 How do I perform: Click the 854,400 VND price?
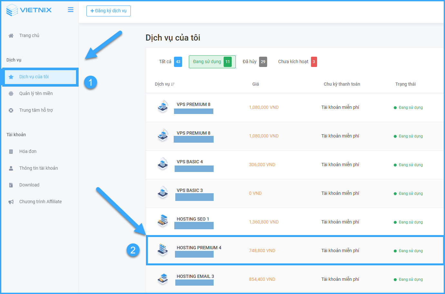[262, 279]
